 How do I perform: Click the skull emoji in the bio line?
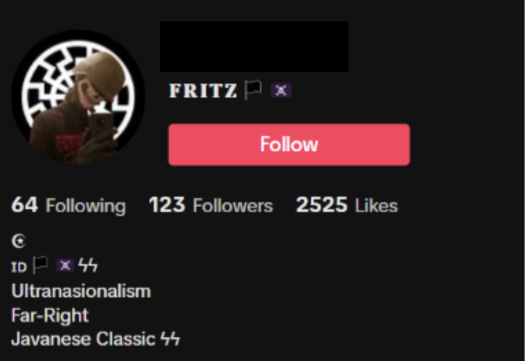[x=65, y=265]
